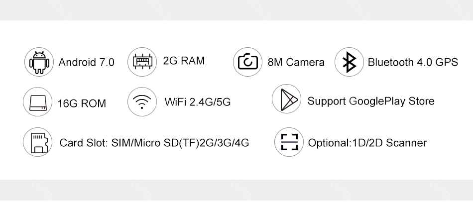Select the 2G RAM text
Image resolution: width=473 pixels, height=202 pixels.
coord(184,61)
